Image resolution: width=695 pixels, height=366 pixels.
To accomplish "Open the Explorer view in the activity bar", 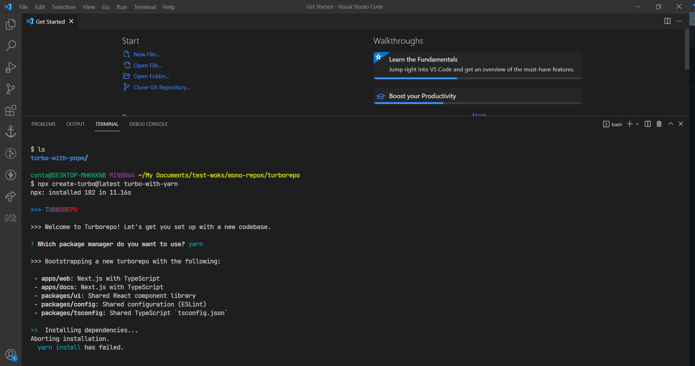I will [11, 24].
